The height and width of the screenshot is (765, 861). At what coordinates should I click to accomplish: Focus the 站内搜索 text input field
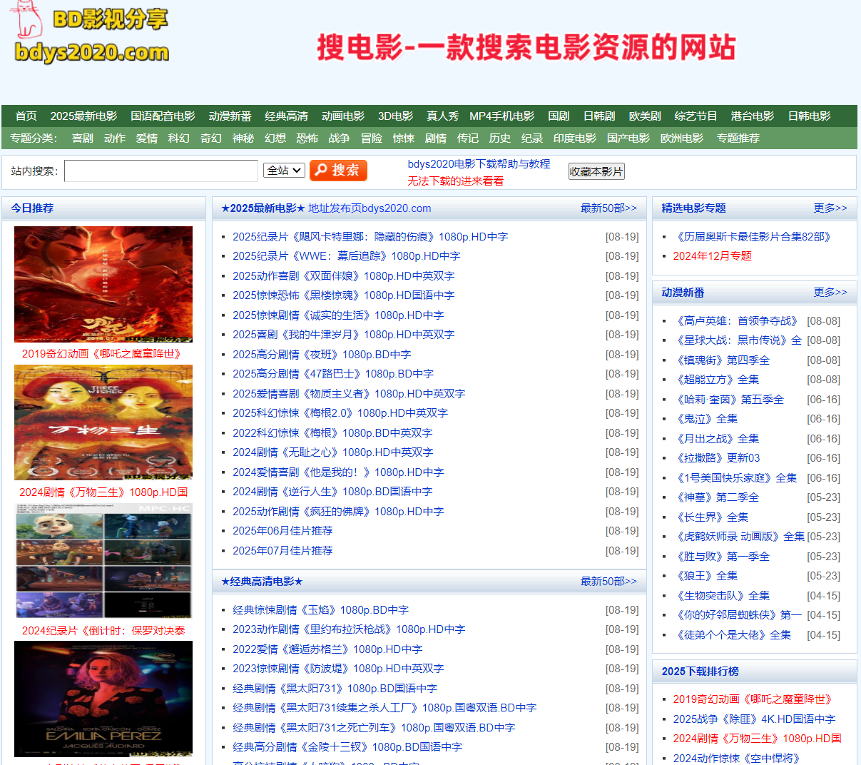[x=161, y=171]
